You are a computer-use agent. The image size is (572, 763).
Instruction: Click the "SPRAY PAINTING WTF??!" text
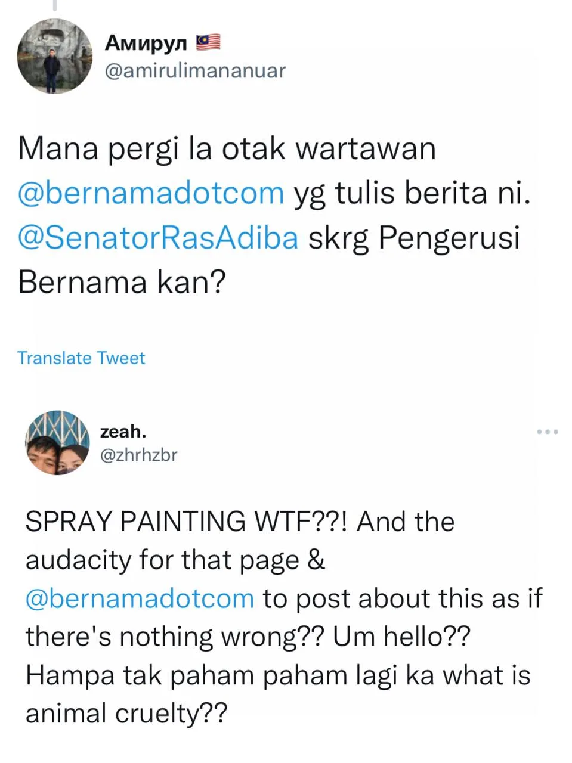(190, 521)
